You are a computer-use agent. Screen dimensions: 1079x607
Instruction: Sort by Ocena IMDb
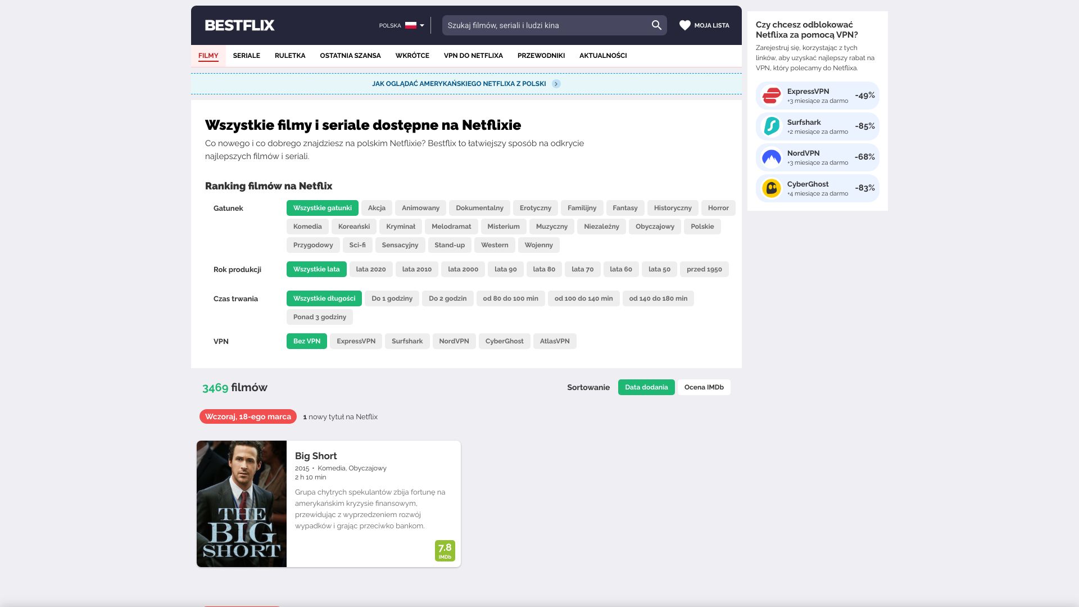[704, 387]
